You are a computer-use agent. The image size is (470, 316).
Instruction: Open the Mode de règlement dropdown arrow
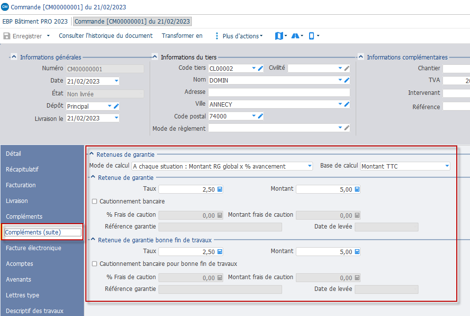click(340, 128)
